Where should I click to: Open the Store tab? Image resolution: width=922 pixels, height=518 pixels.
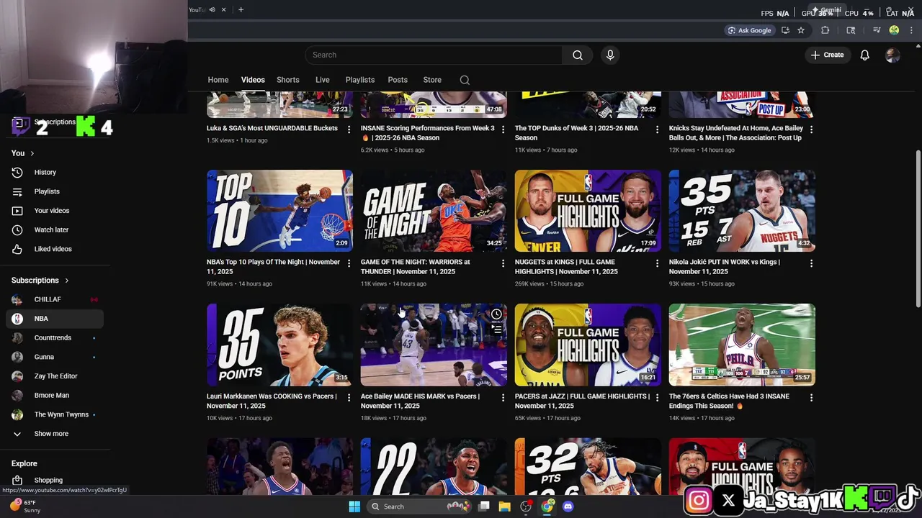coord(432,80)
